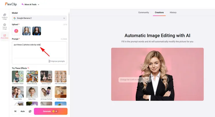Click the FlexClip logo

[x=10, y=4]
